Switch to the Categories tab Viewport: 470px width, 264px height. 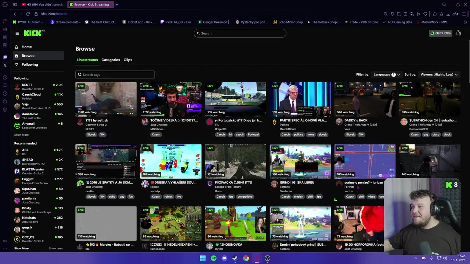tap(111, 60)
